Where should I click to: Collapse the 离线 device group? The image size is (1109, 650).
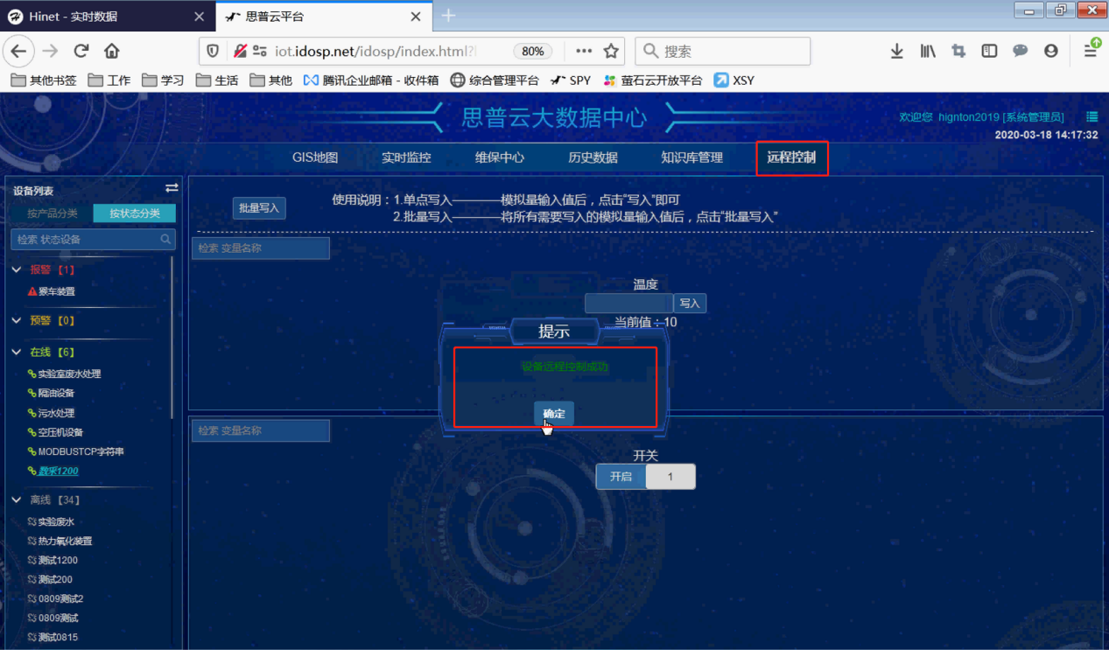coord(16,499)
